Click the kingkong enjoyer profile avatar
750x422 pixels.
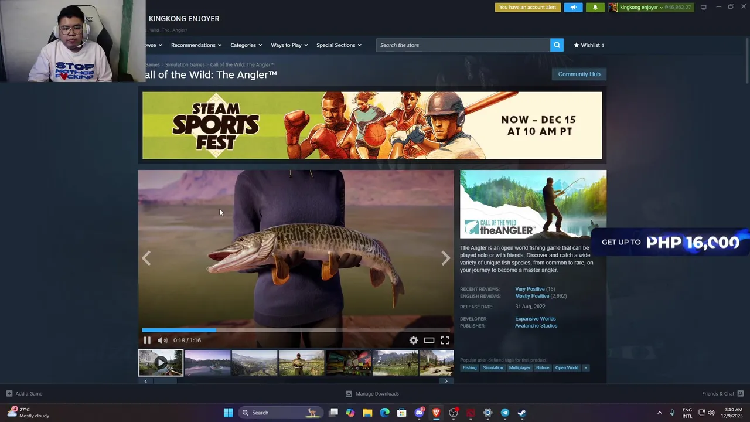click(613, 8)
